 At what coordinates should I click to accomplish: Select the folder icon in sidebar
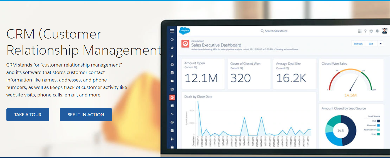[172, 81]
